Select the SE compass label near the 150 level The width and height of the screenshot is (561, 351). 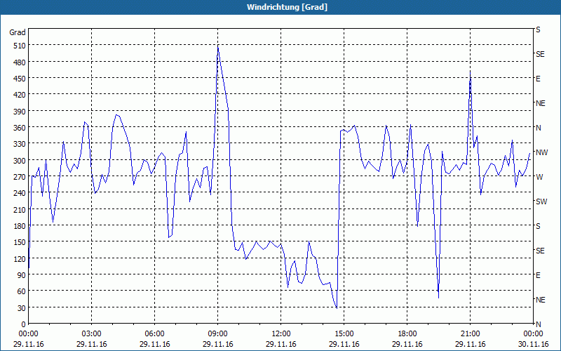pos(540,251)
